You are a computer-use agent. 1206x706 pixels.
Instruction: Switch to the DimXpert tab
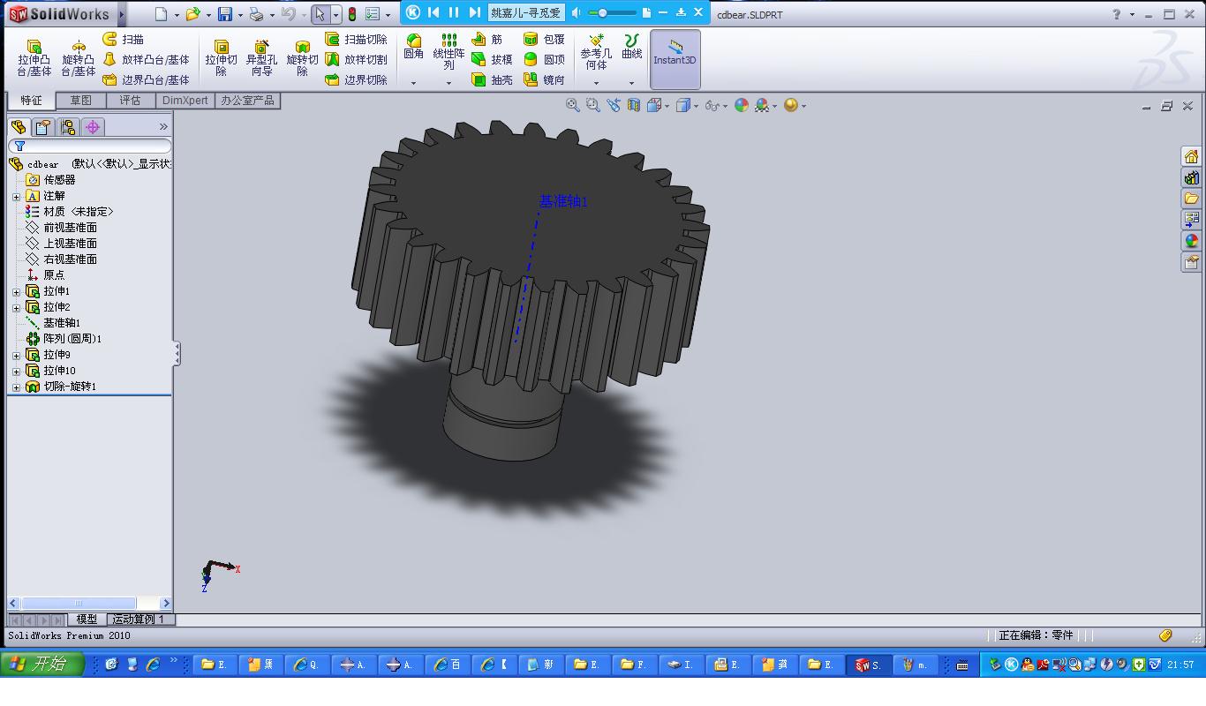185,101
